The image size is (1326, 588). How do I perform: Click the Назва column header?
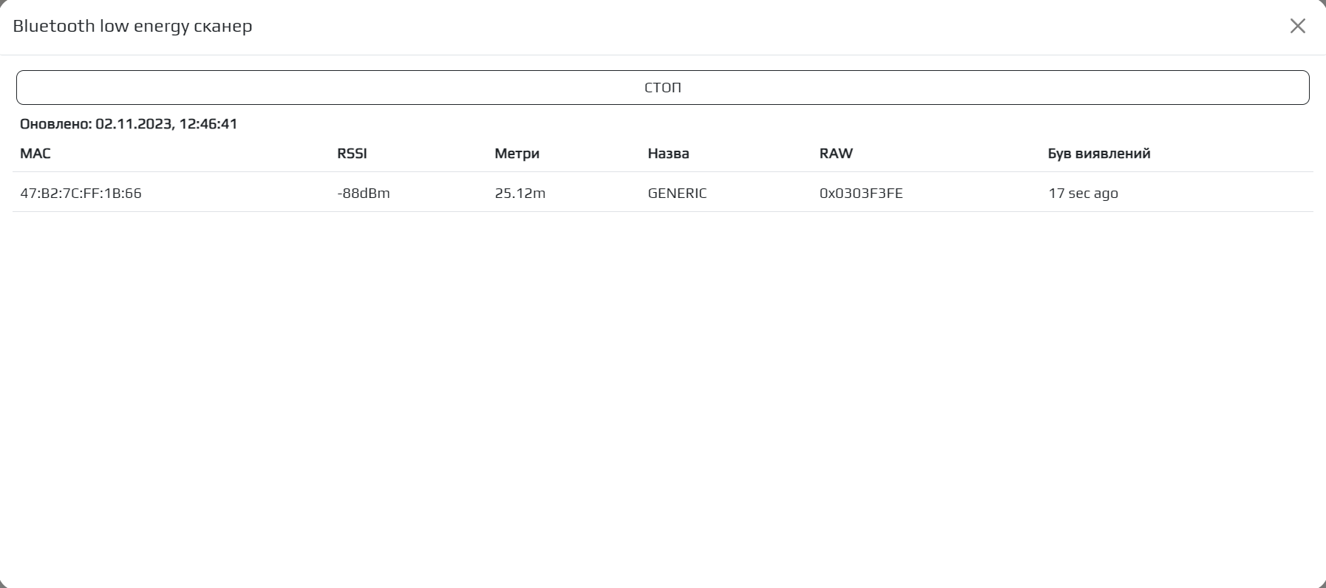click(668, 154)
